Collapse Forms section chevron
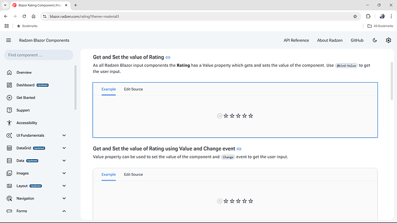This screenshot has height=223, width=397. [x=64, y=211]
